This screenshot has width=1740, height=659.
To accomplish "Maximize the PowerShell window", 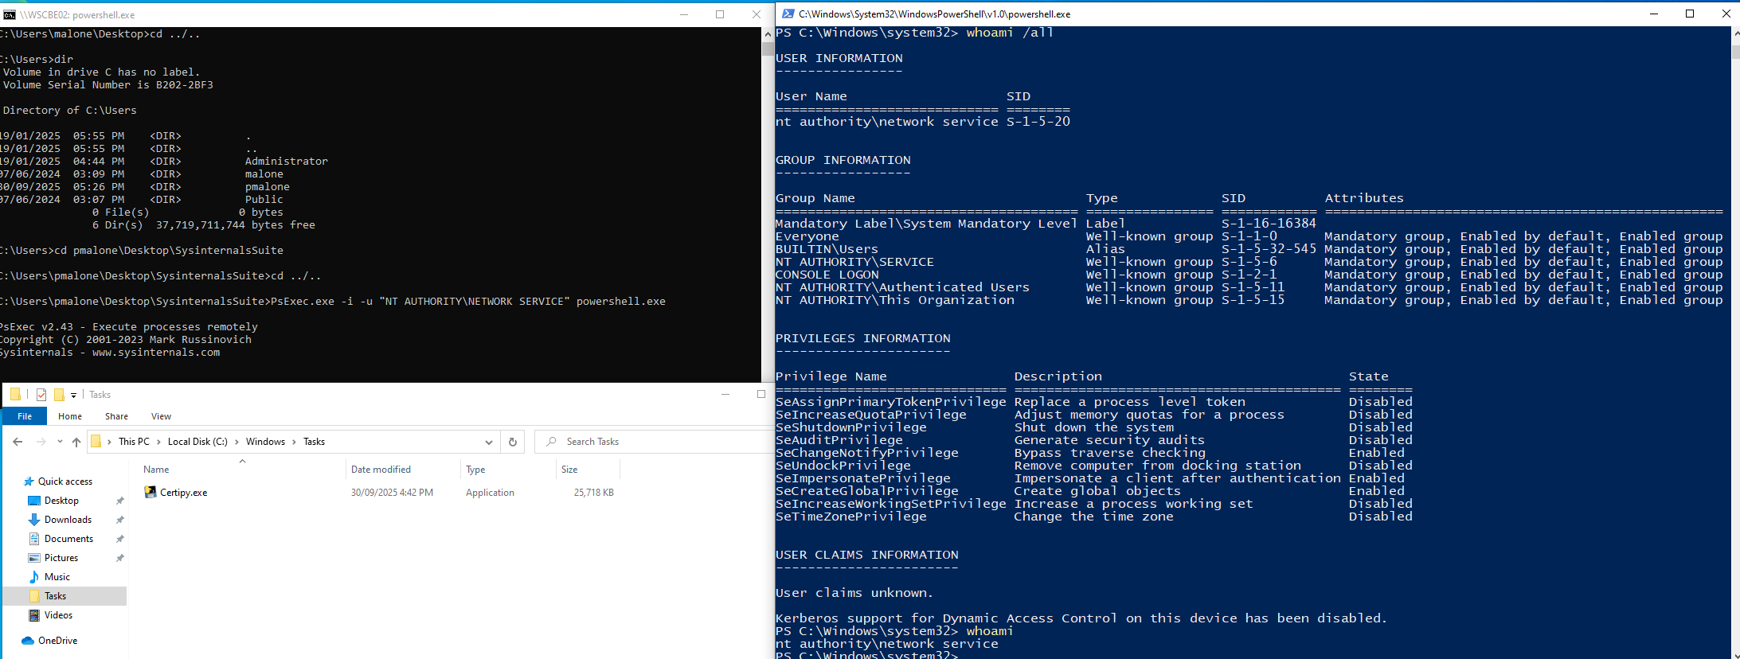I will click(1690, 14).
